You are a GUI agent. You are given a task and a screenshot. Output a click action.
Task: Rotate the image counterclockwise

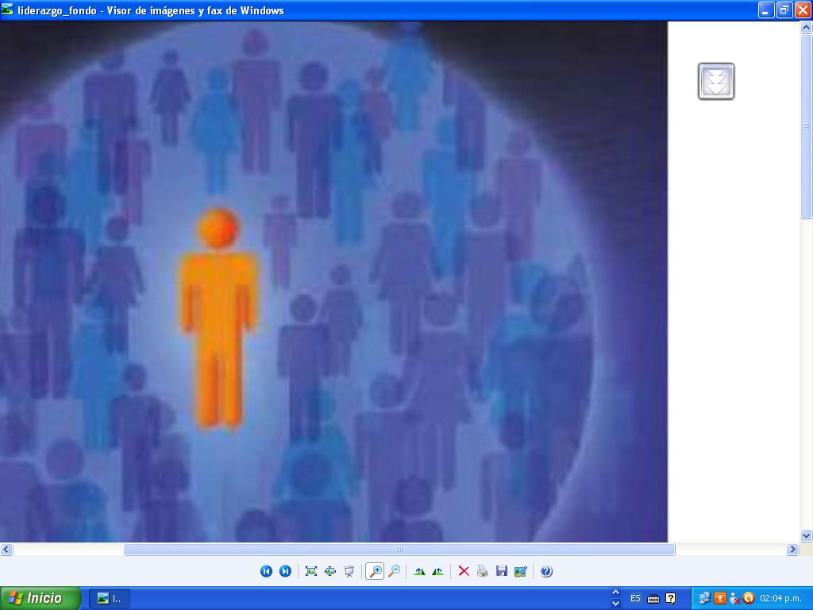click(437, 571)
